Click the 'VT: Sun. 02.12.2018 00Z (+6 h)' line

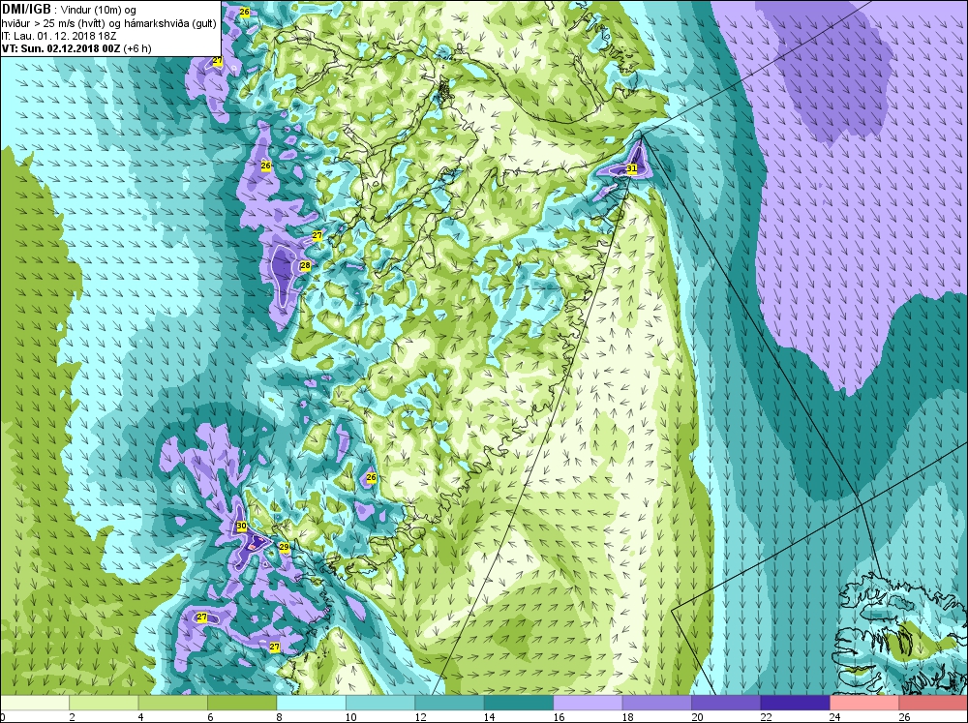(x=76, y=48)
